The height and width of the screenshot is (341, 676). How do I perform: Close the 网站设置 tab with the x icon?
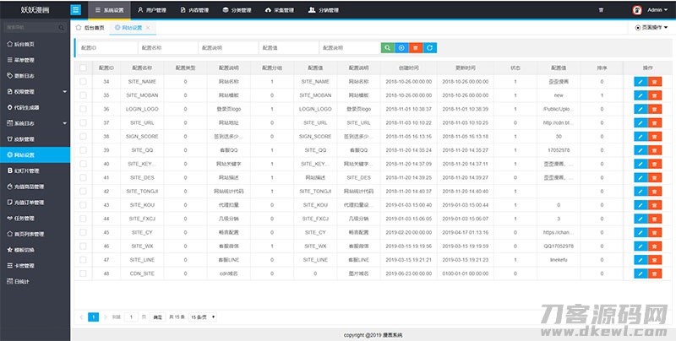(x=148, y=28)
